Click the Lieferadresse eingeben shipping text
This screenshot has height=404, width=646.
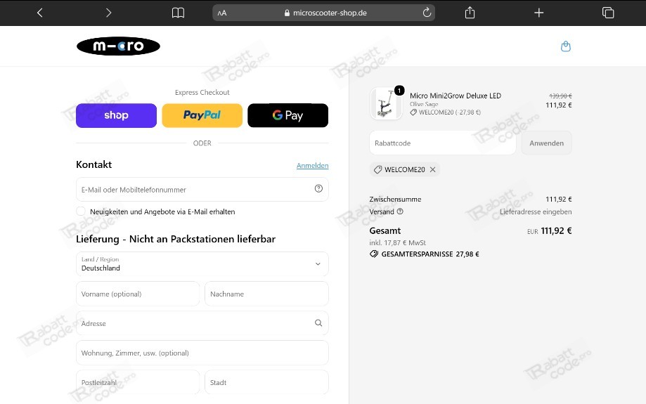536,211
